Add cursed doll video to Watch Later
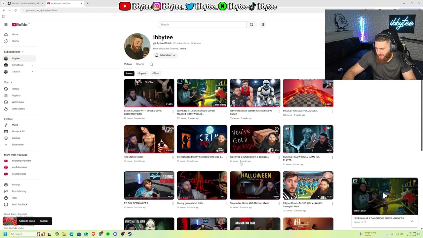The image size is (423, 238). (277, 129)
